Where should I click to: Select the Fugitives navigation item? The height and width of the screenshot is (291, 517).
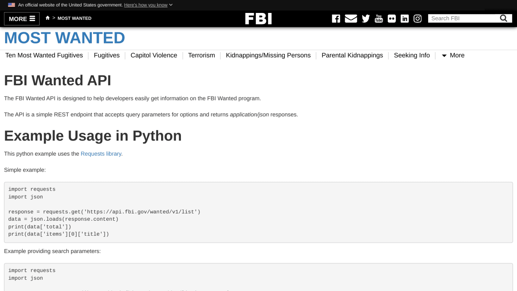[107, 55]
